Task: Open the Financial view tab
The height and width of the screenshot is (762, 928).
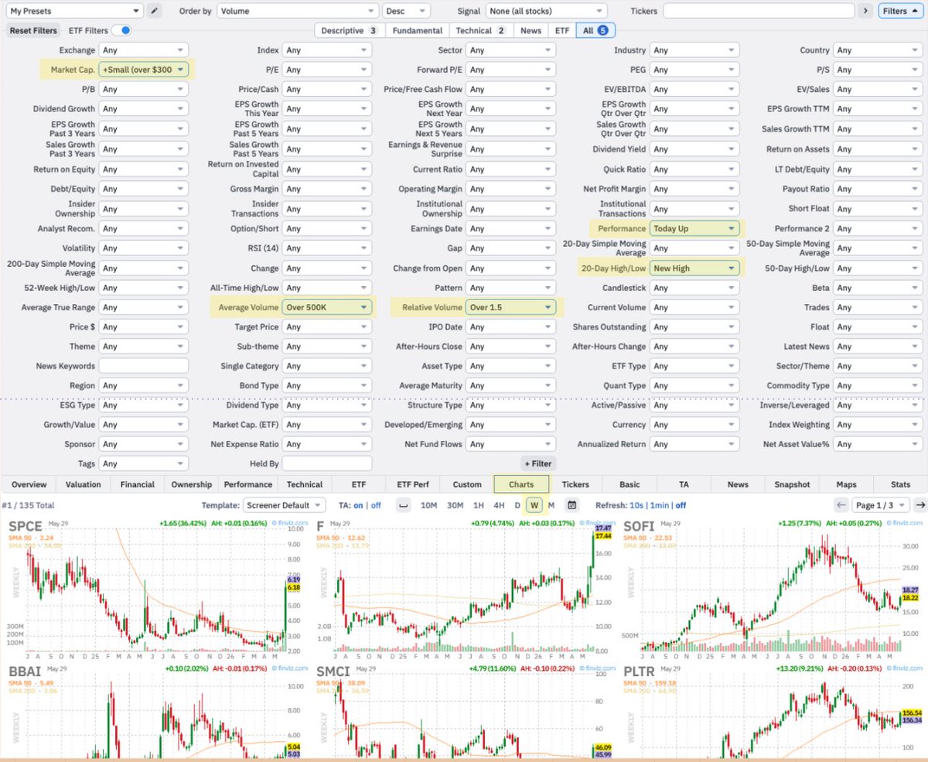Action: pos(138,484)
